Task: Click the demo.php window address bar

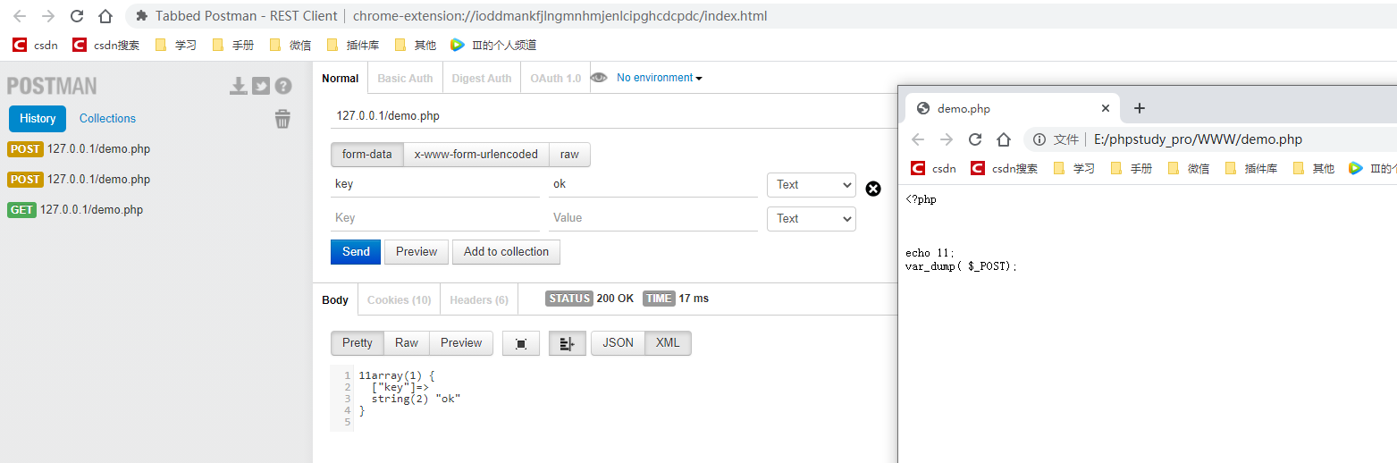Action: pyautogui.click(x=1211, y=139)
